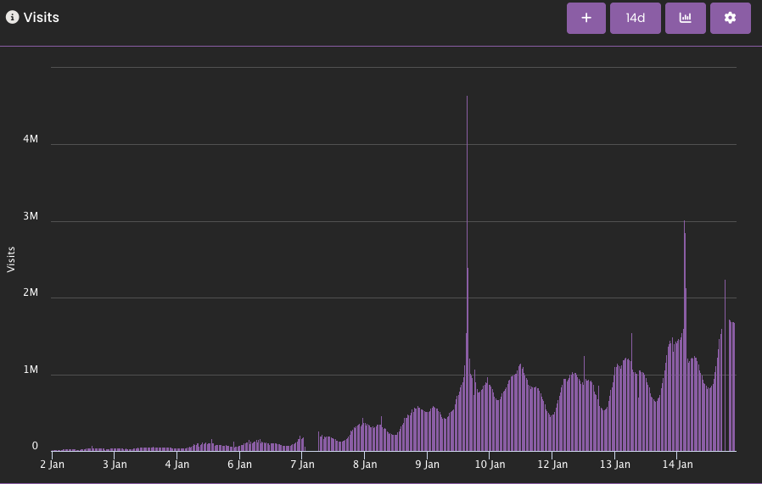Open chart settings with the gear icon
762x484 pixels.
point(730,18)
